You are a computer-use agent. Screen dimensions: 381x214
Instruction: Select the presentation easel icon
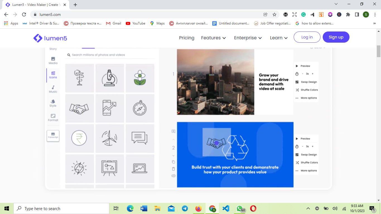click(x=110, y=169)
